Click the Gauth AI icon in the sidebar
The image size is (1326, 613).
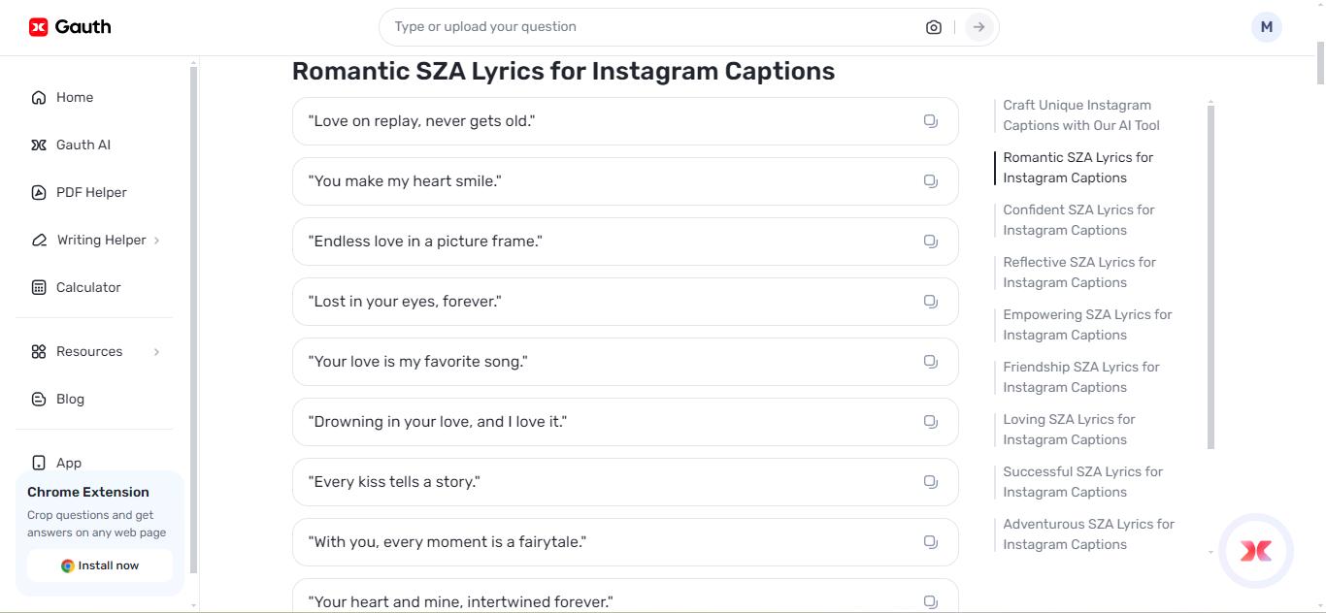(38, 144)
